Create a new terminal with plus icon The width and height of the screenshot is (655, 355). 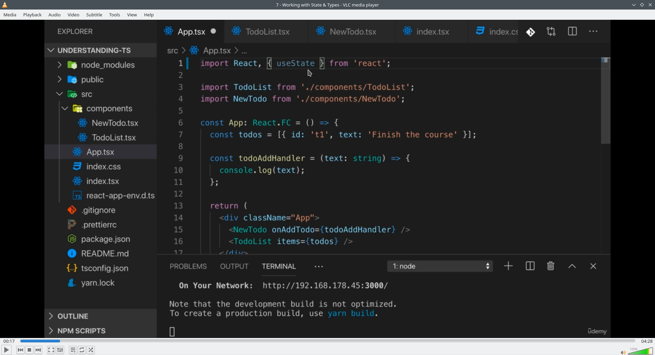click(x=508, y=266)
